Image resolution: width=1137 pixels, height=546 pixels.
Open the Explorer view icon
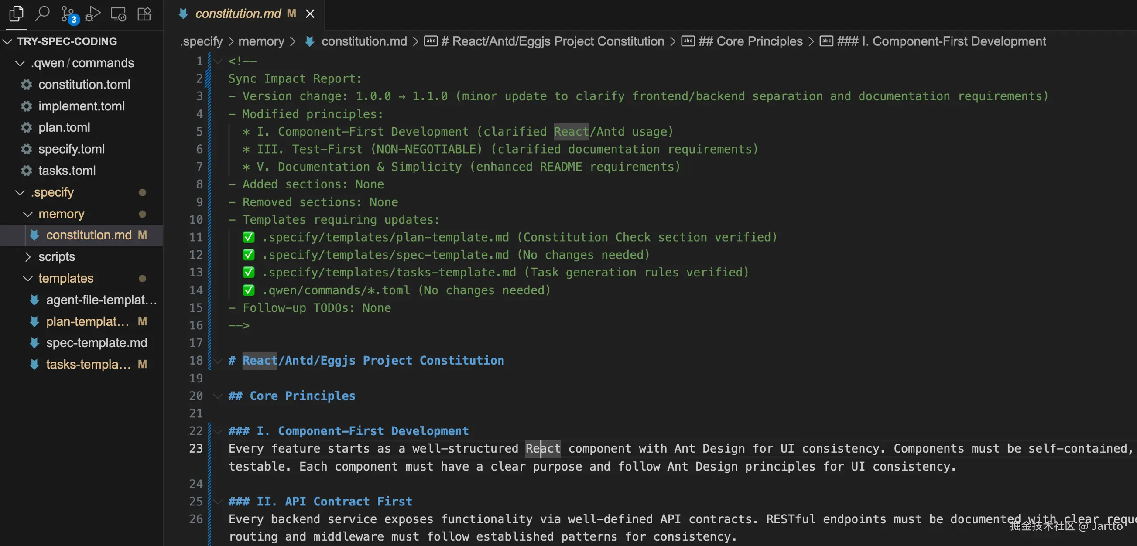(x=16, y=14)
